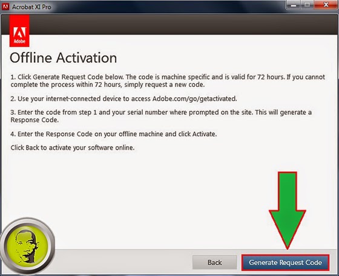The width and height of the screenshot is (339, 276).
Task: Select the Adobe.com/go/getactivated text in step 2
Action: pyautogui.click(x=194, y=99)
